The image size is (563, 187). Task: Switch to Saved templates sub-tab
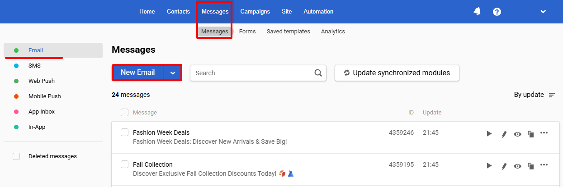click(289, 32)
